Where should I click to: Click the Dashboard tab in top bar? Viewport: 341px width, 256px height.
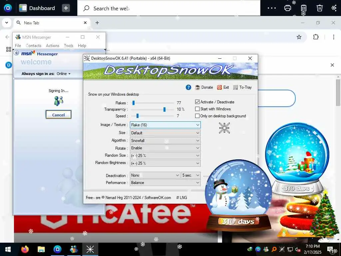(x=37, y=8)
